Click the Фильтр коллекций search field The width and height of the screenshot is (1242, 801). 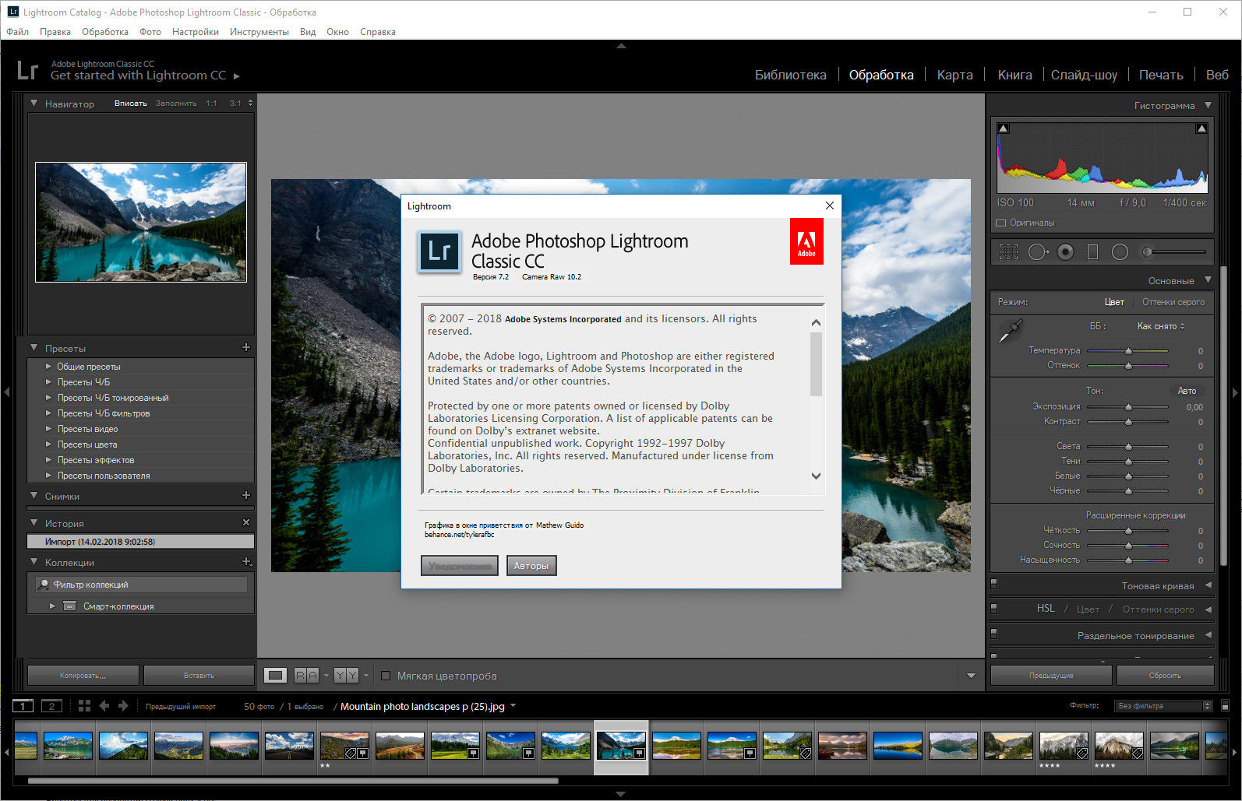pos(142,584)
